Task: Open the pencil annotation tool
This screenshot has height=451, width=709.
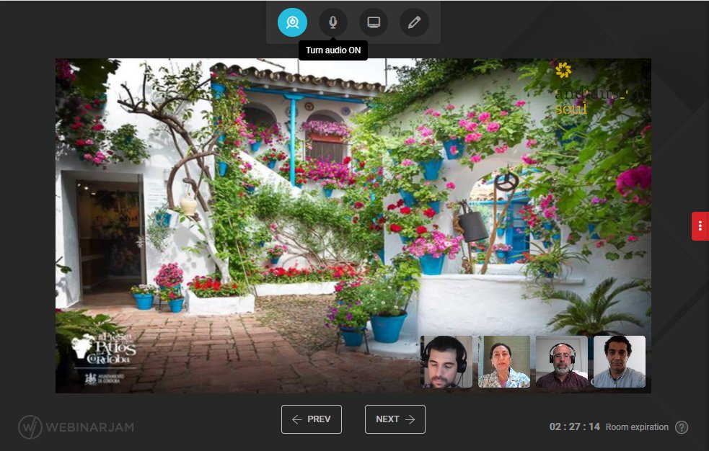Action: tap(414, 22)
